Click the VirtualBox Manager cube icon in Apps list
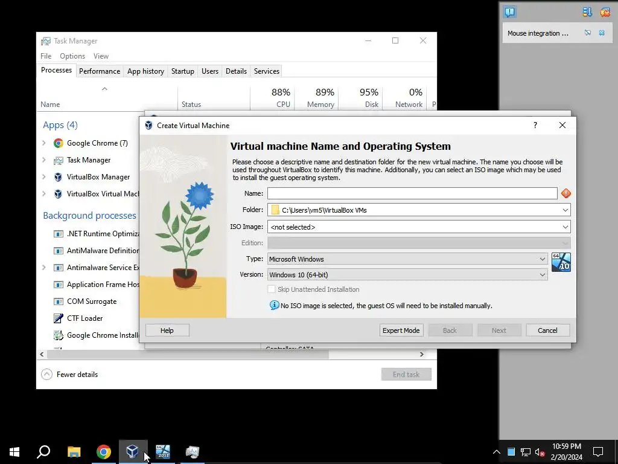The width and height of the screenshot is (618, 464). pos(59,177)
